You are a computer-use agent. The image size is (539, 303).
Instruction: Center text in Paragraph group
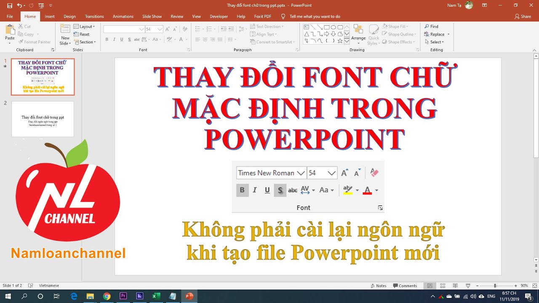pos(205,40)
